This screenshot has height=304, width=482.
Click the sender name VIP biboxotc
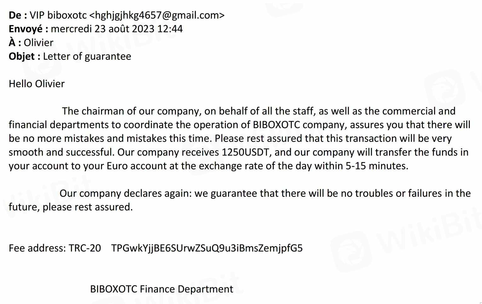(58, 15)
